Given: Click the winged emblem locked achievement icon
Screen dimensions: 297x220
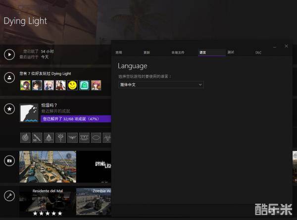Looking at the screenshot, I should 72,137.
